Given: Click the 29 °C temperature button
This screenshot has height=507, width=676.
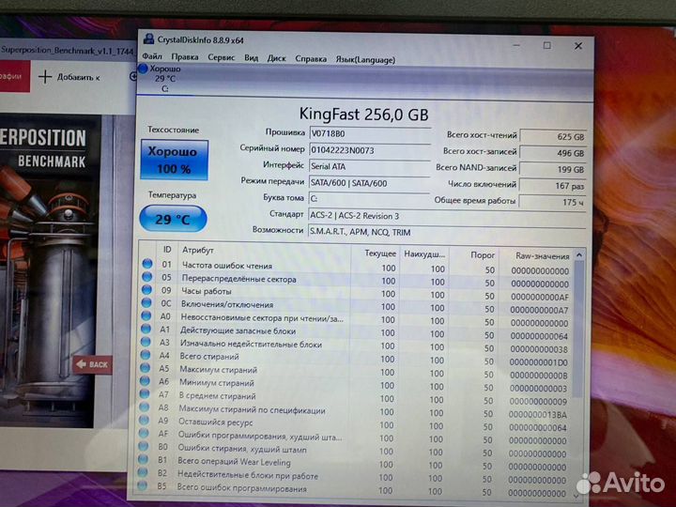Looking at the screenshot, I should (173, 219).
